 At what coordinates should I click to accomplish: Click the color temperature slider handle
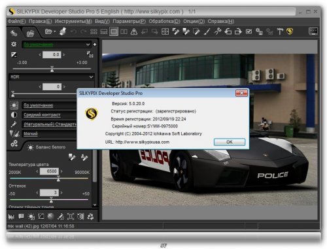point(58,179)
